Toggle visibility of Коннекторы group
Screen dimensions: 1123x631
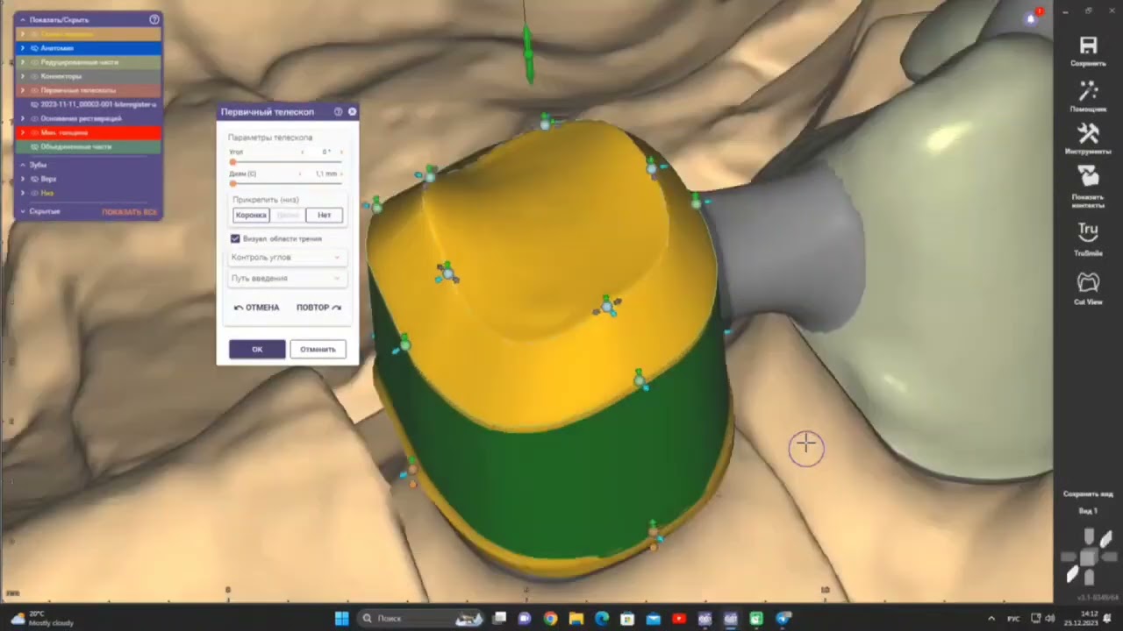coord(34,76)
